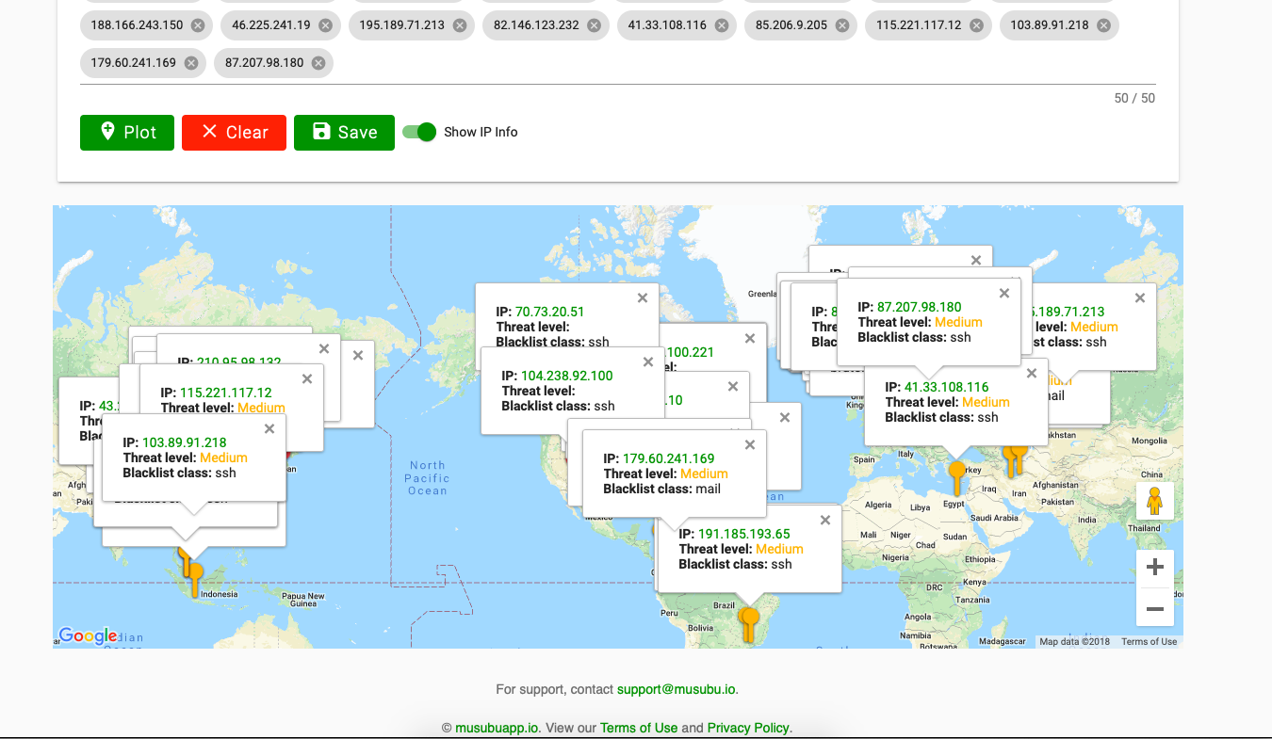
Task: Visit the musubuapp.io footer link
Action: coord(497,728)
